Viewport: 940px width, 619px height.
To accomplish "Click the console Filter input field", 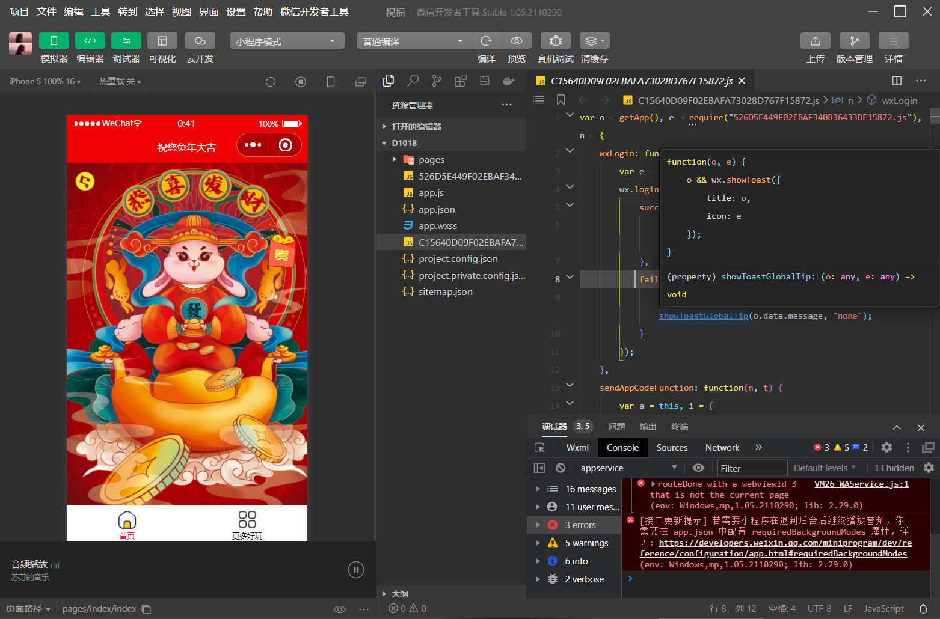I will pos(752,468).
